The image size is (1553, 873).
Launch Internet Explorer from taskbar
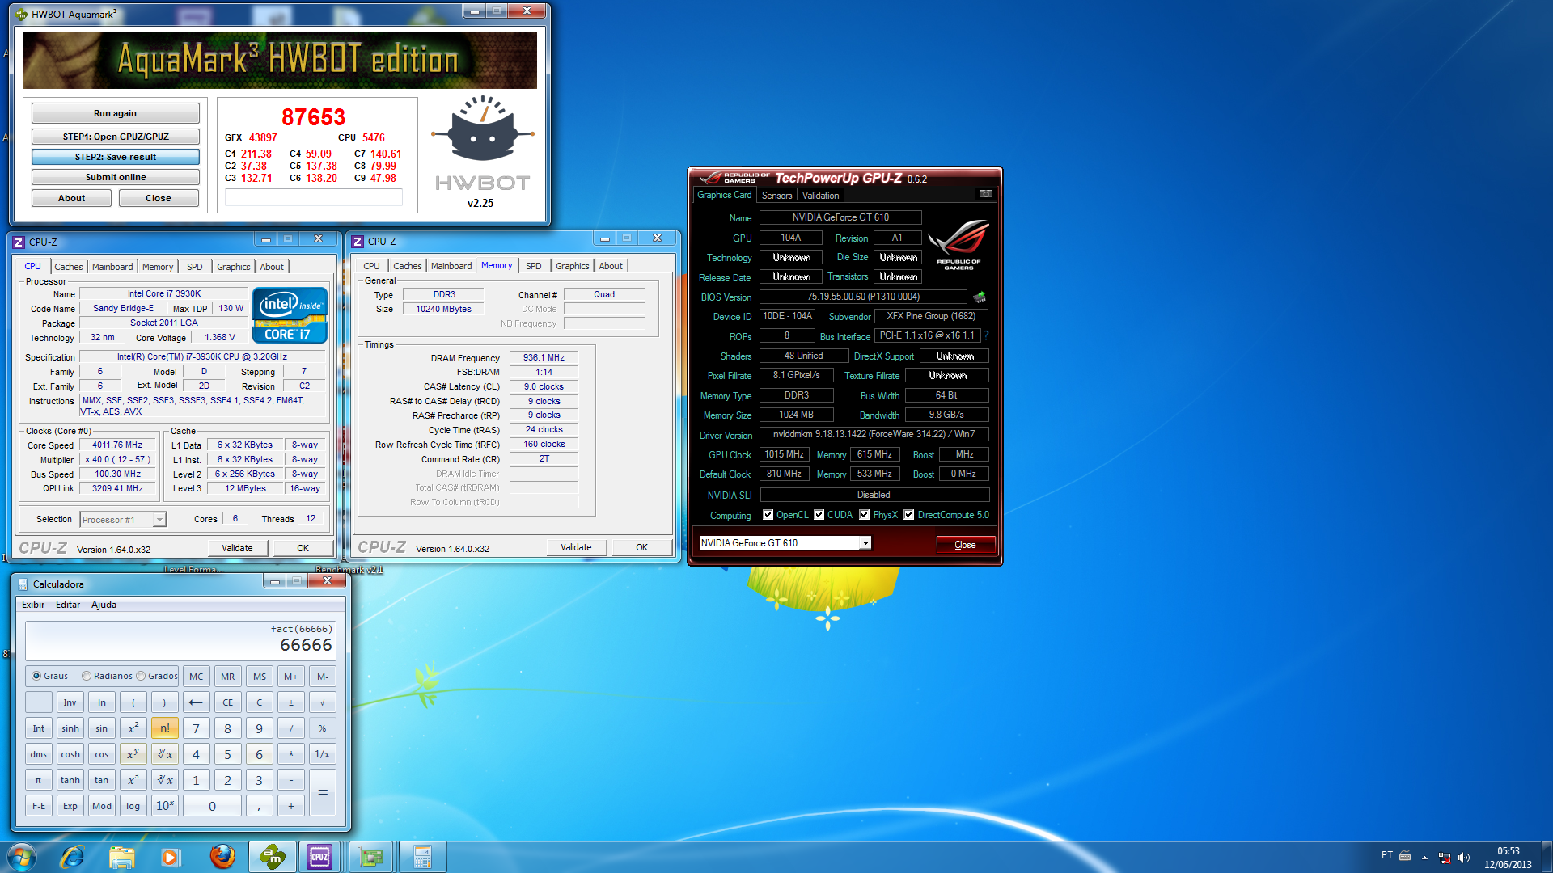tap(73, 857)
